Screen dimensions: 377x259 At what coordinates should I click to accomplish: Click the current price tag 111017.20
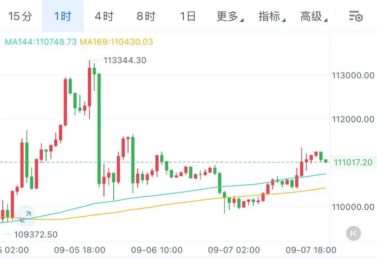coord(353,162)
